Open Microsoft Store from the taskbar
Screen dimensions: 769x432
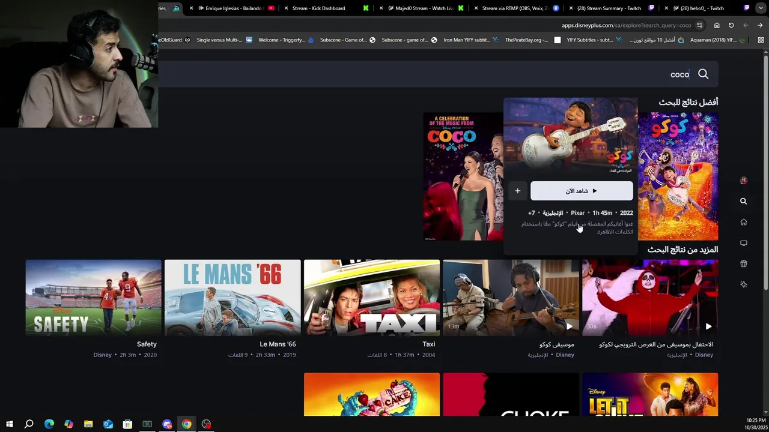pyautogui.click(x=127, y=424)
